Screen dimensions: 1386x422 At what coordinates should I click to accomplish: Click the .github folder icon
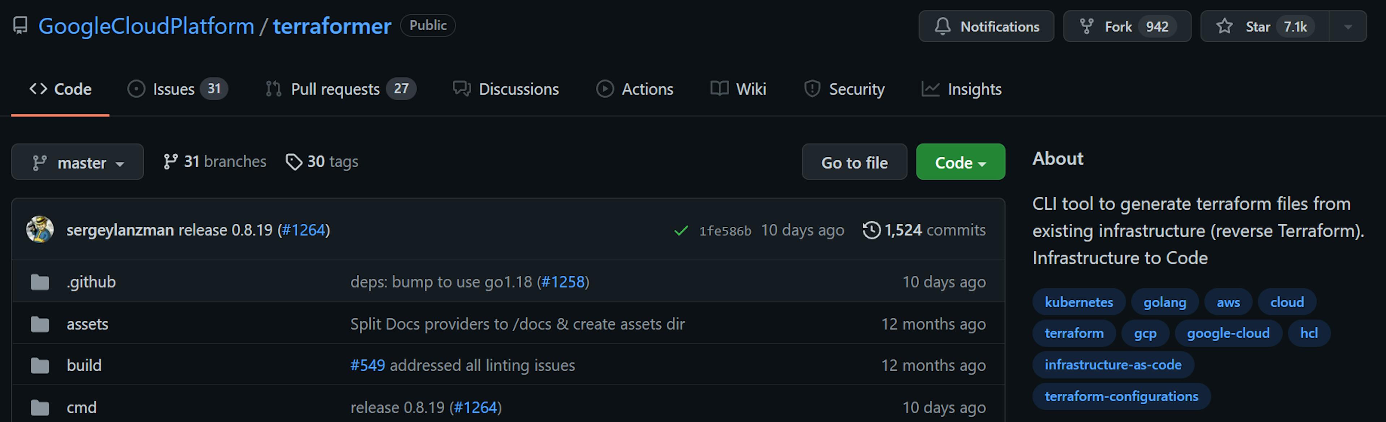tap(40, 282)
